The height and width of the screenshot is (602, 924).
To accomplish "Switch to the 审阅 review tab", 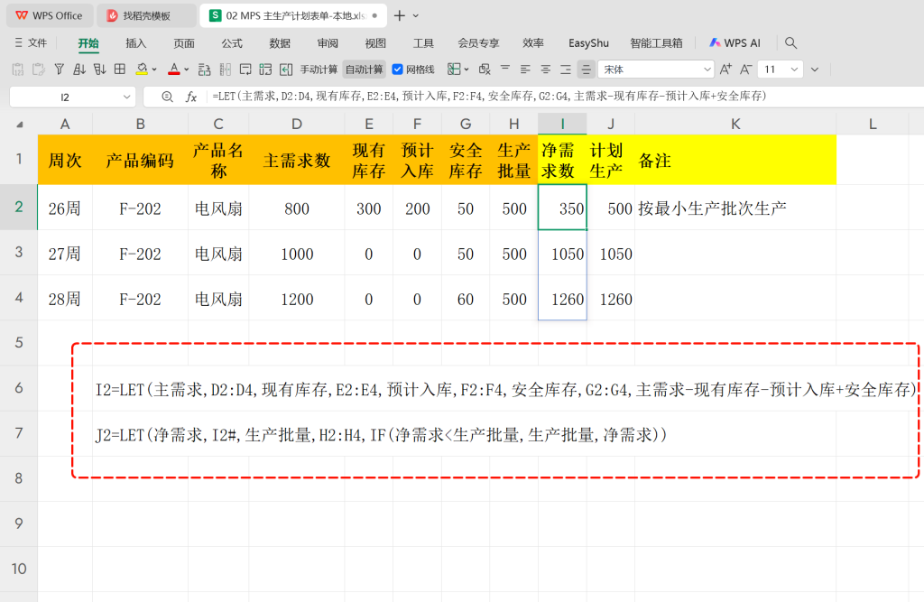I will [x=328, y=43].
